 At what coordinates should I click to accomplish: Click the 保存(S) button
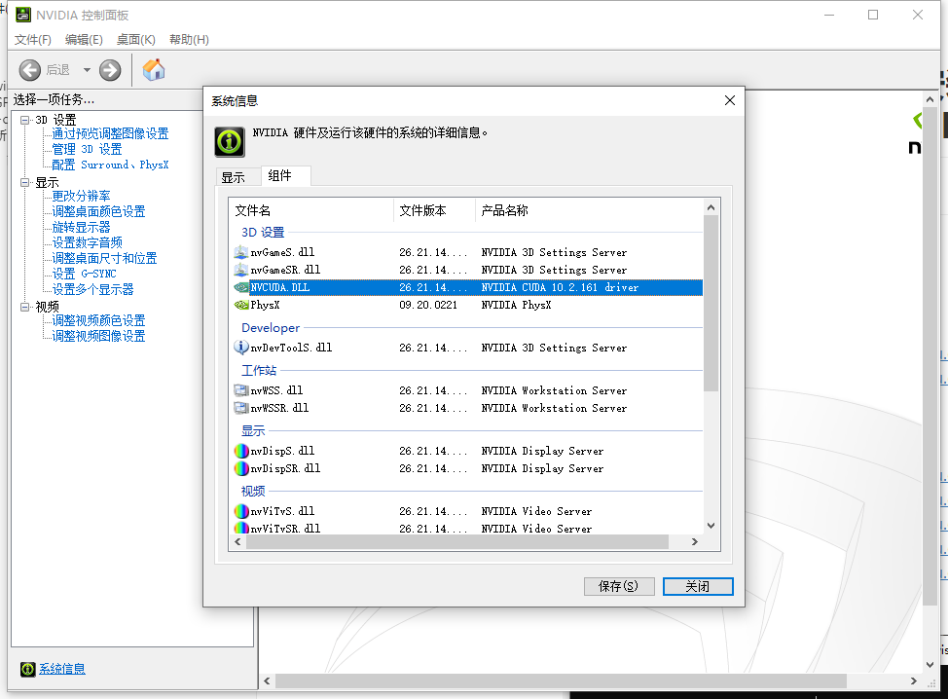pyautogui.click(x=619, y=586)
